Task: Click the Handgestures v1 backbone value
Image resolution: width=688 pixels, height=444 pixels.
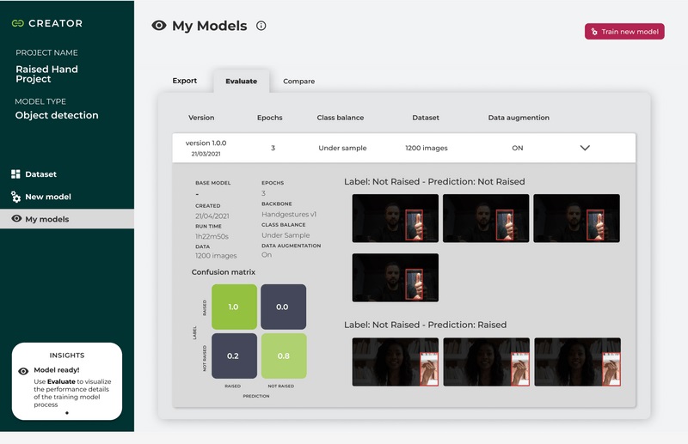Action: (289, 215)
